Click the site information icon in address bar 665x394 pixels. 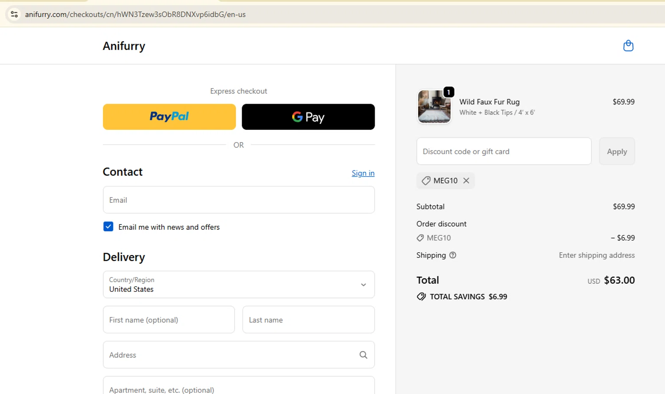coord(14,14)
